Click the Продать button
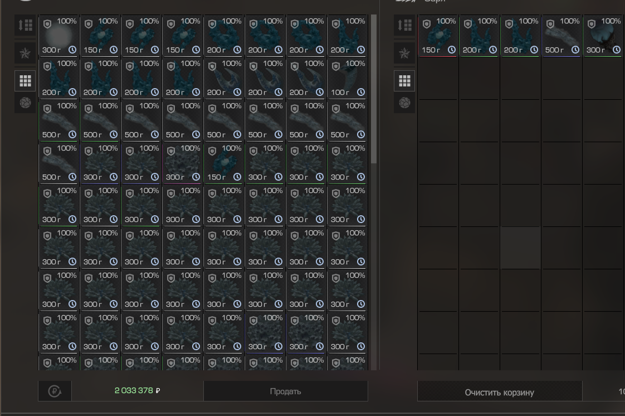Screen dimensions: 625x416 pos(285,391)
